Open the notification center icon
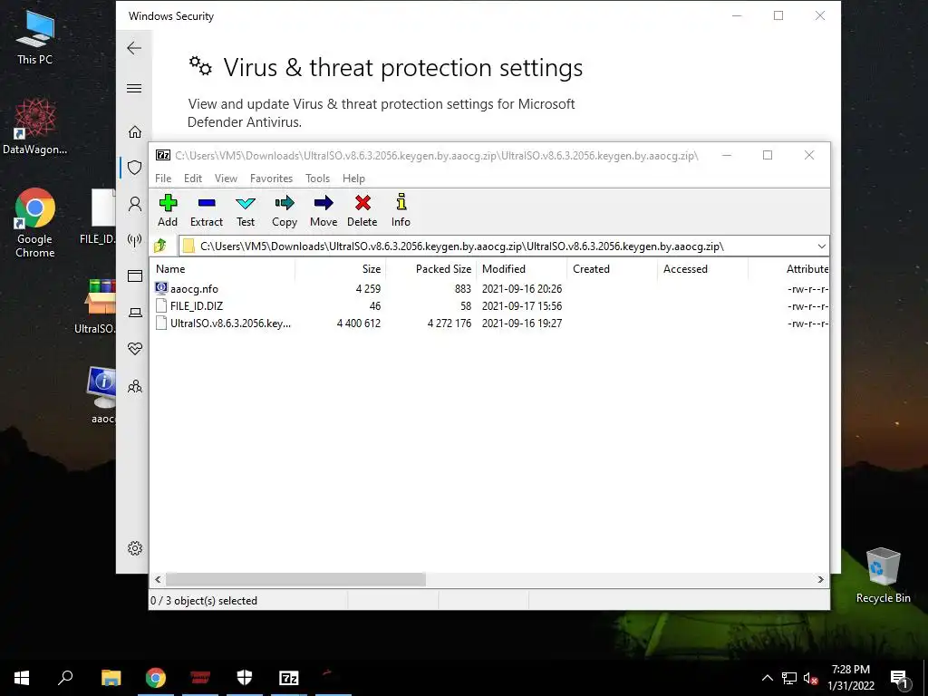The image size is (928, 696). 899,678
